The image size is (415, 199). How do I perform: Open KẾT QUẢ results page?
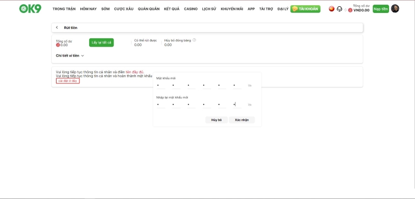tap(172, 9)
